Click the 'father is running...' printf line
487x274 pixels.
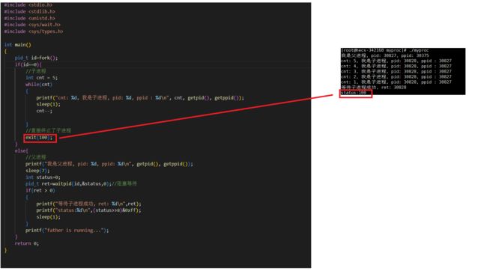coord(67,231)
